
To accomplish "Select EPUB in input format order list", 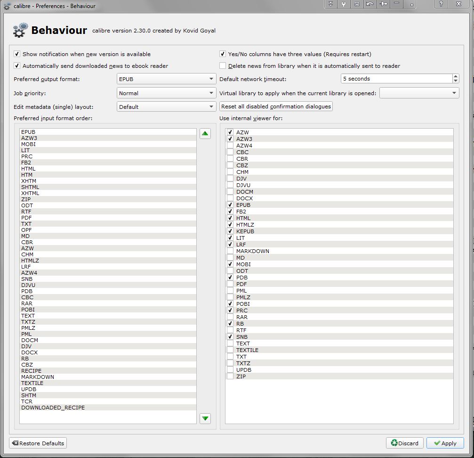I will tap(108, 132).
